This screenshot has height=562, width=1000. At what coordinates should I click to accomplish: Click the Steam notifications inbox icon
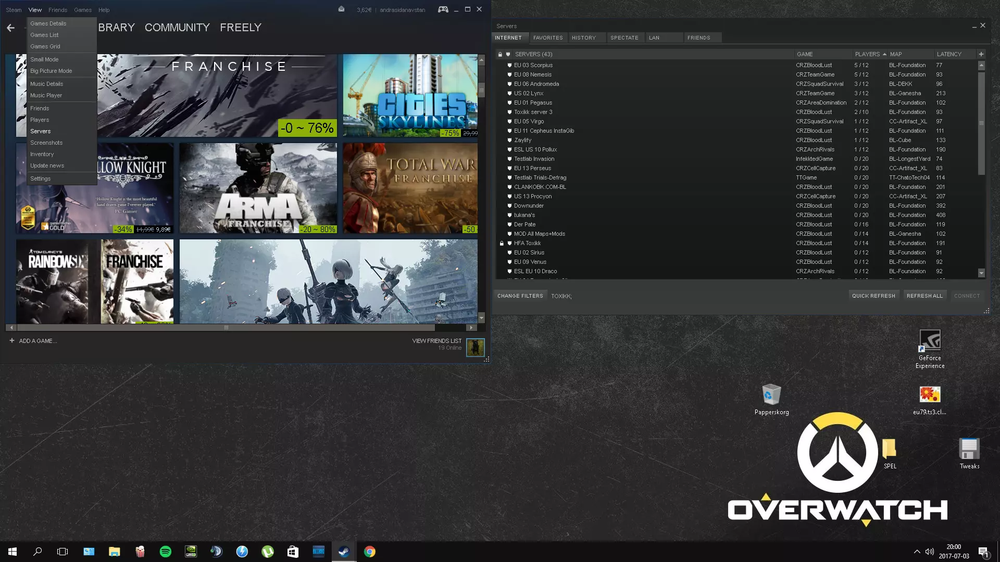click(341, 9)
